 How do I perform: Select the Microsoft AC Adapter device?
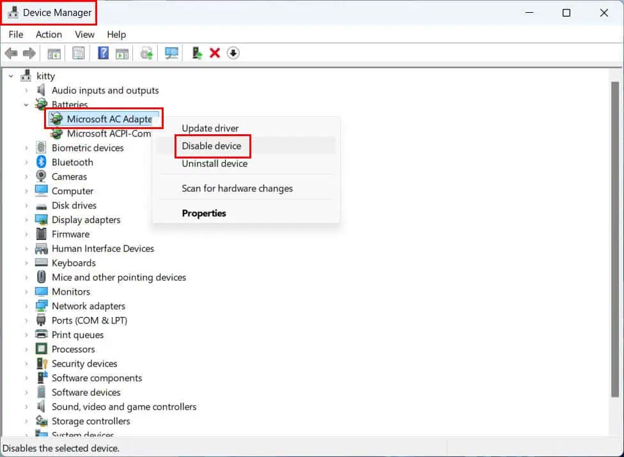coord(109,119)
